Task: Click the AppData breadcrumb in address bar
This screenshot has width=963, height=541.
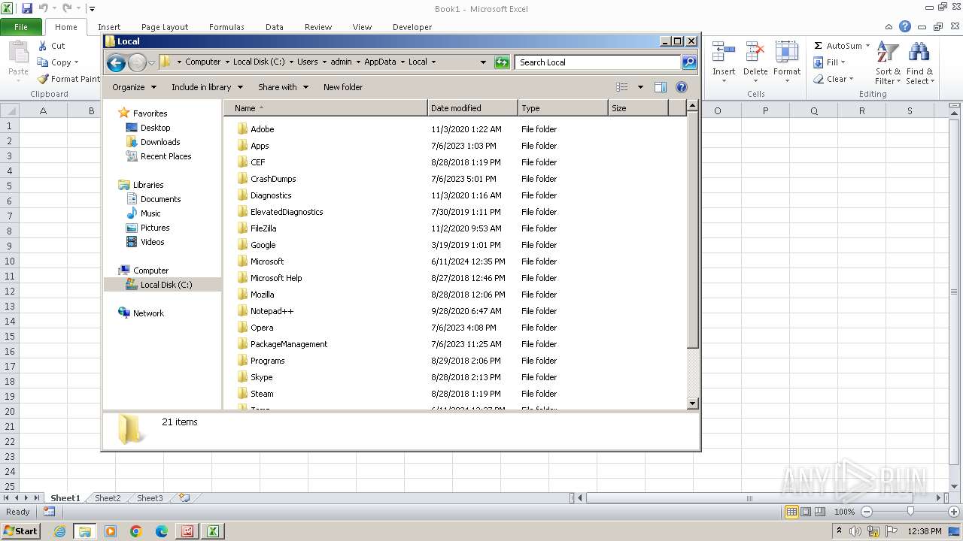Action: (380, 62)
